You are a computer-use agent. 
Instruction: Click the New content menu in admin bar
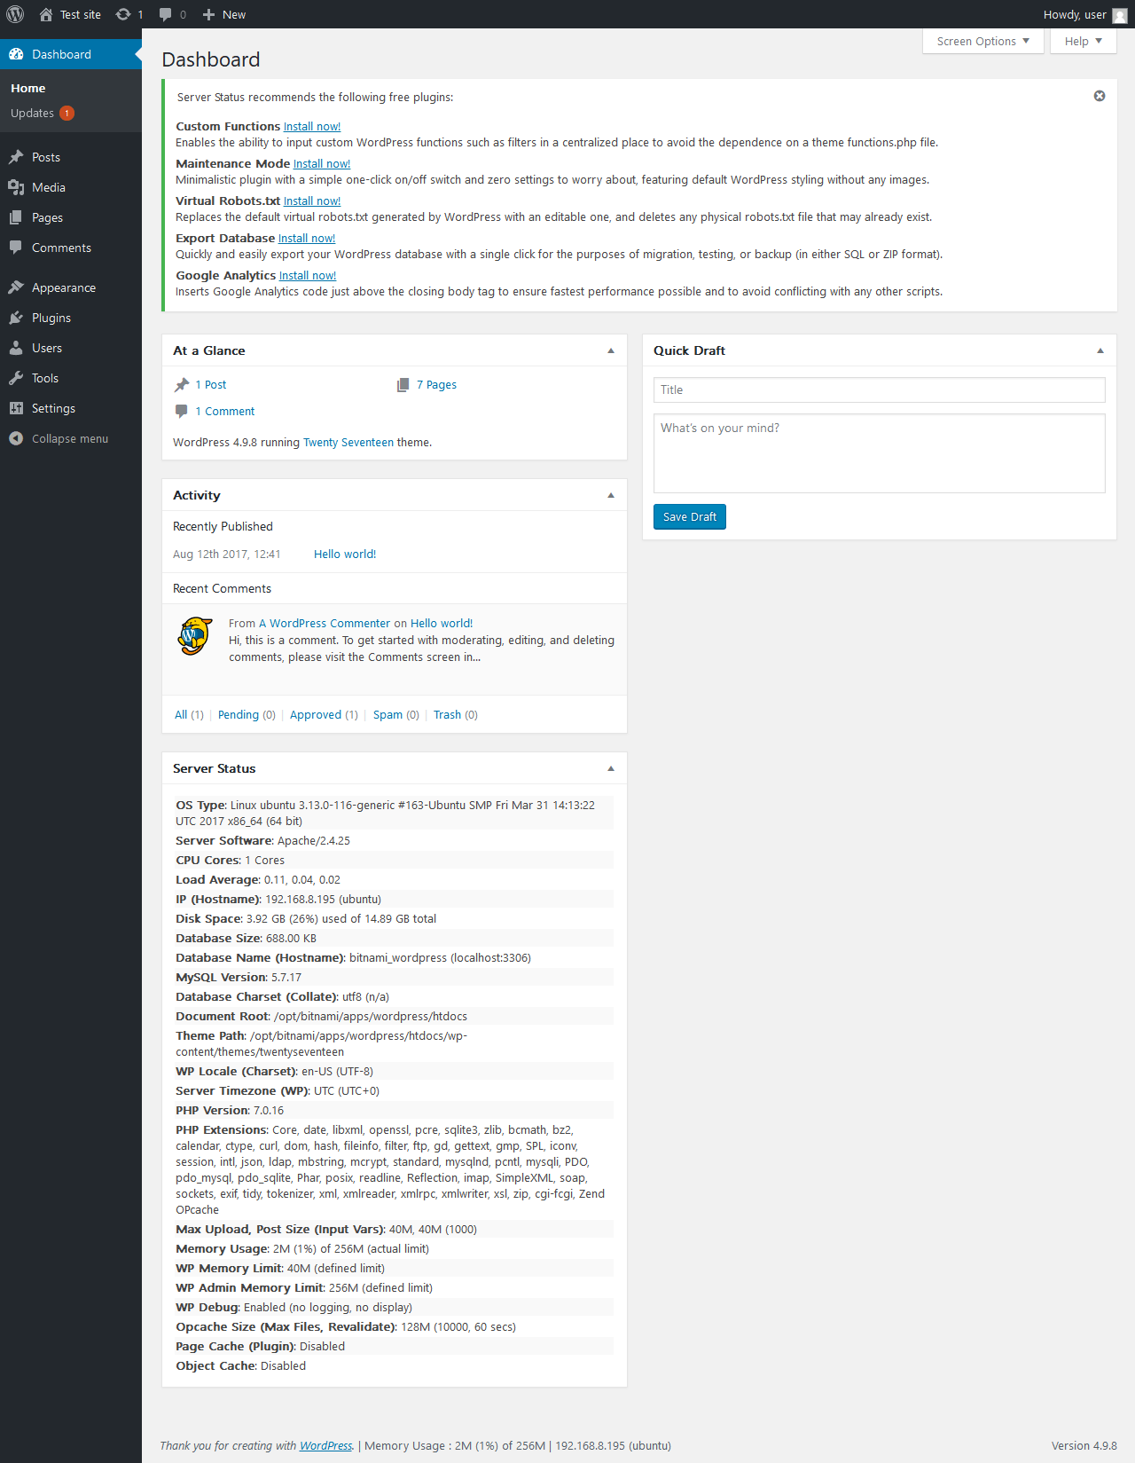(x=224, y=14)
